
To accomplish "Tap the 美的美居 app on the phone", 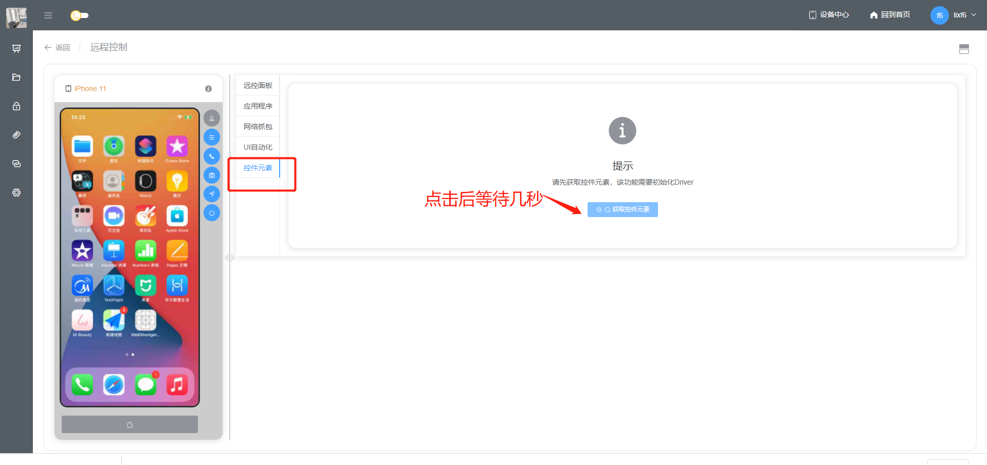I will point(82,286).
